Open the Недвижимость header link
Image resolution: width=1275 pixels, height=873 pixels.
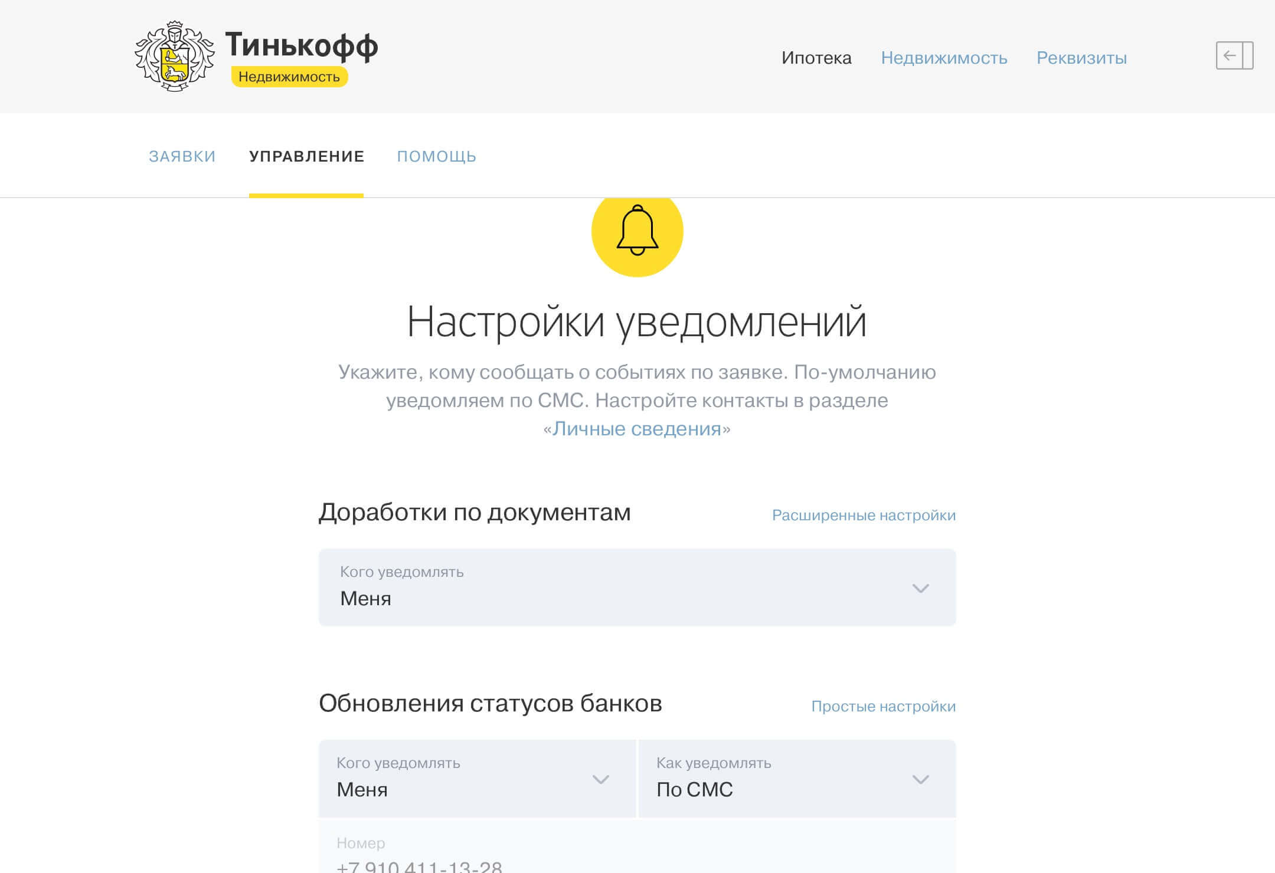click(944, 58)
